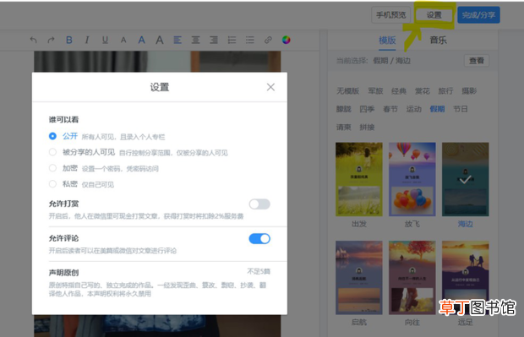Pick the 启航 template thumbnail
This screenshot has height=337, width=524.
(x=359, y=278)
